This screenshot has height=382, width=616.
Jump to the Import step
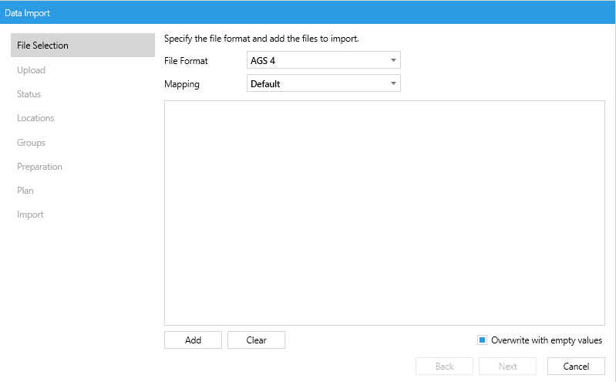pos(31,215)
